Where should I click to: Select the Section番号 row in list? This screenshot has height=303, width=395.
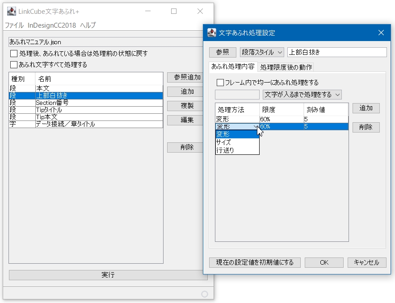point(85,103)
